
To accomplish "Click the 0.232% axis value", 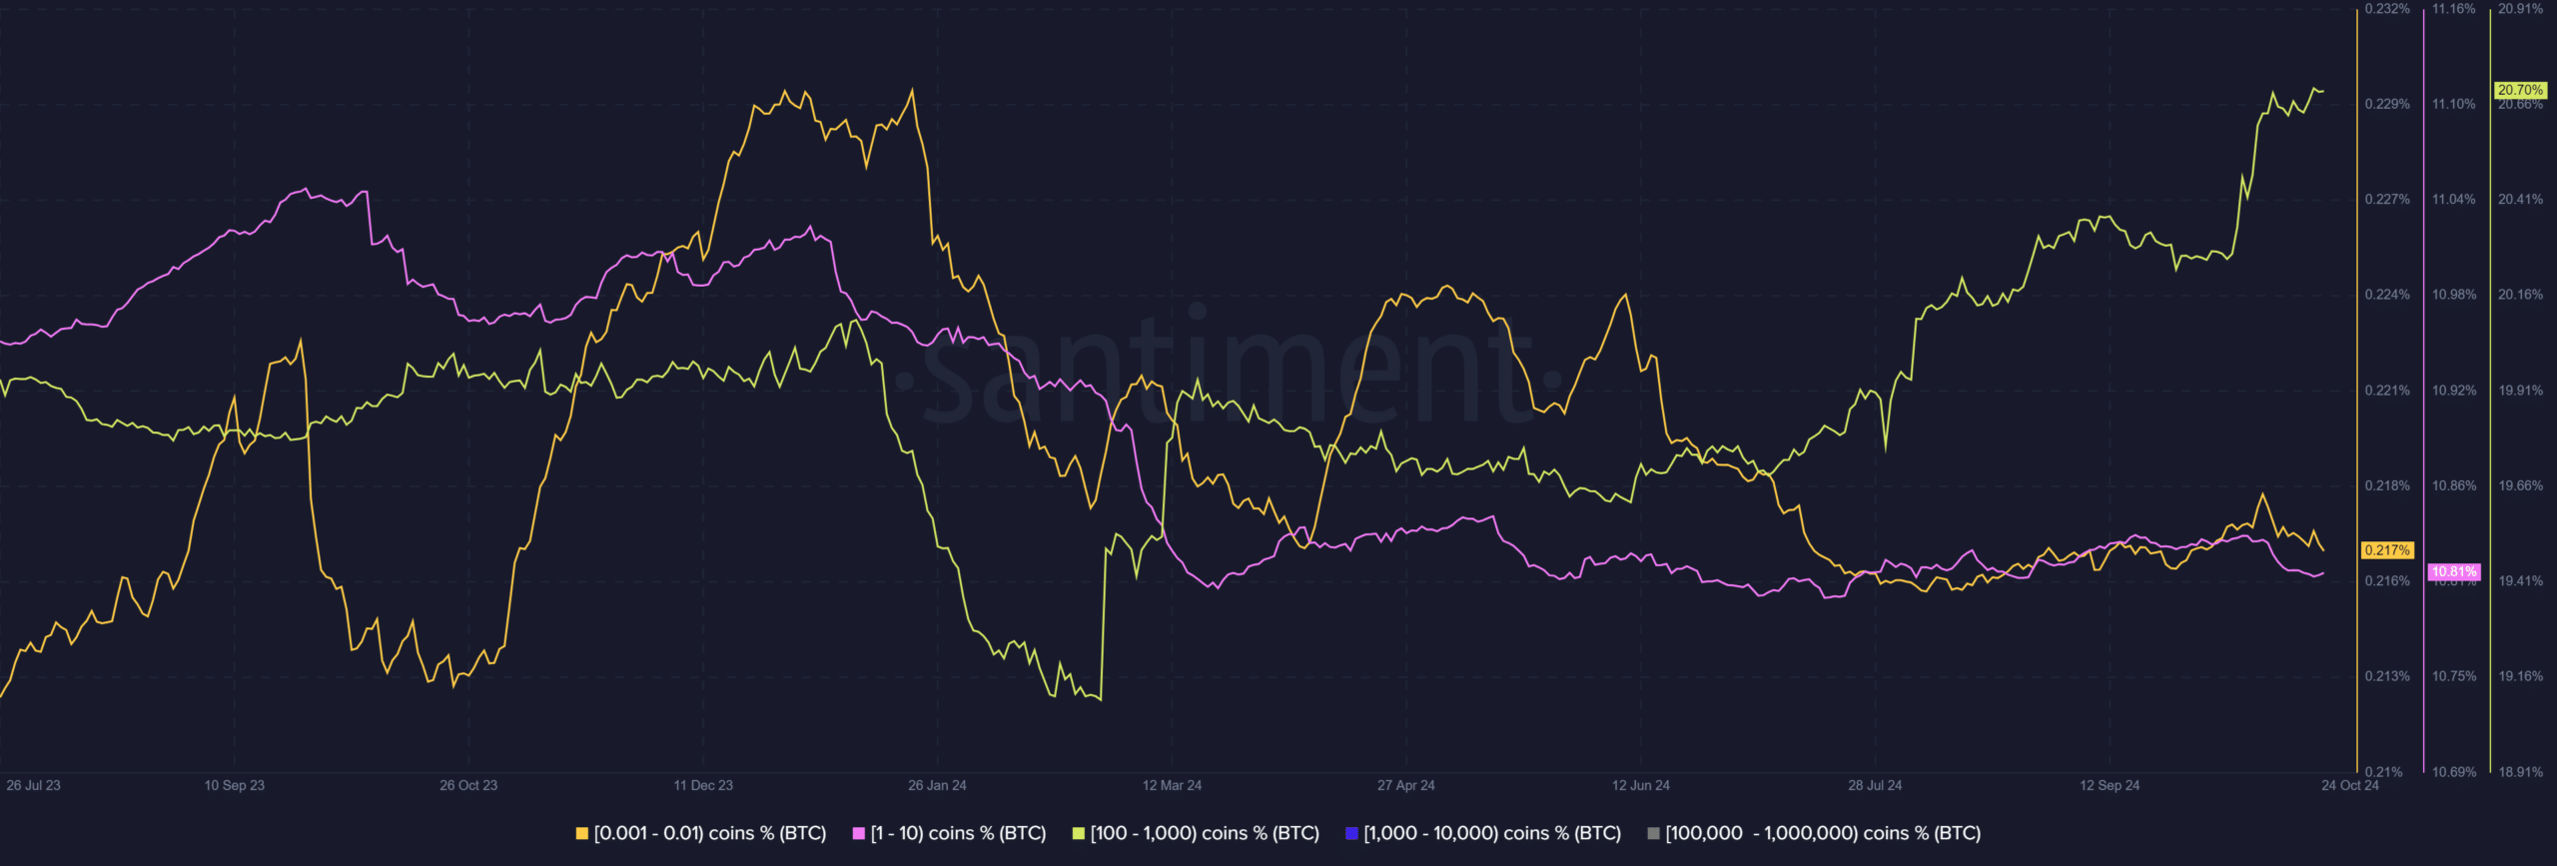I will click(2387, 9).
